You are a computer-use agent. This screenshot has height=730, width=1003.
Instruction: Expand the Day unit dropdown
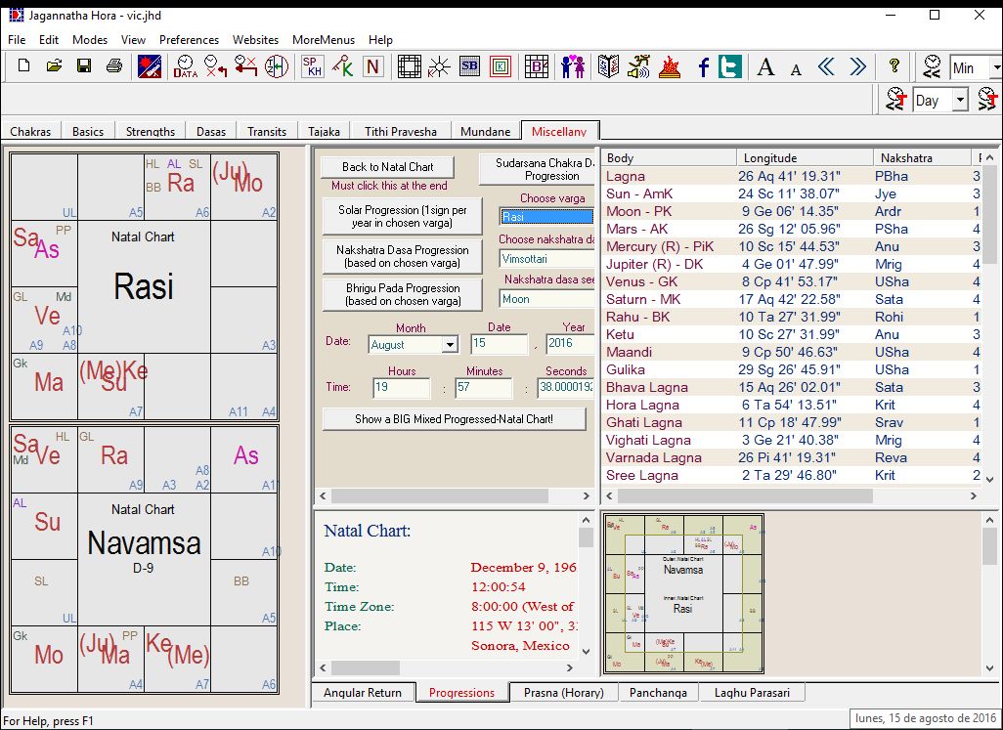(x=960, y=101)
